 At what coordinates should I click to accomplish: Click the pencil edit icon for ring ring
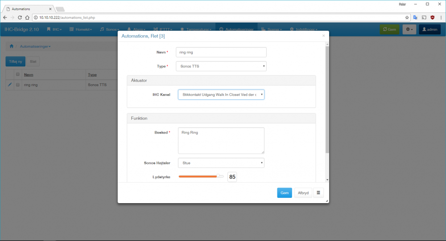10,85
